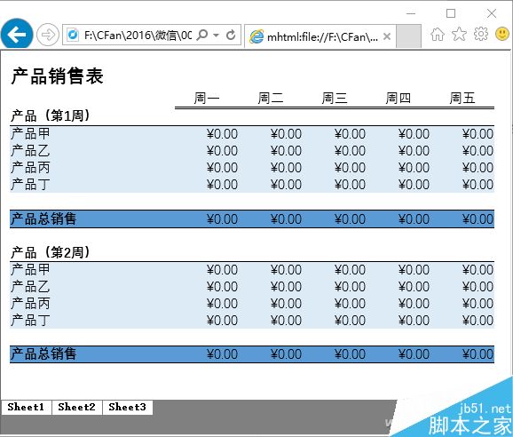
Task: Click the Home icon
Action: (438, 34)
